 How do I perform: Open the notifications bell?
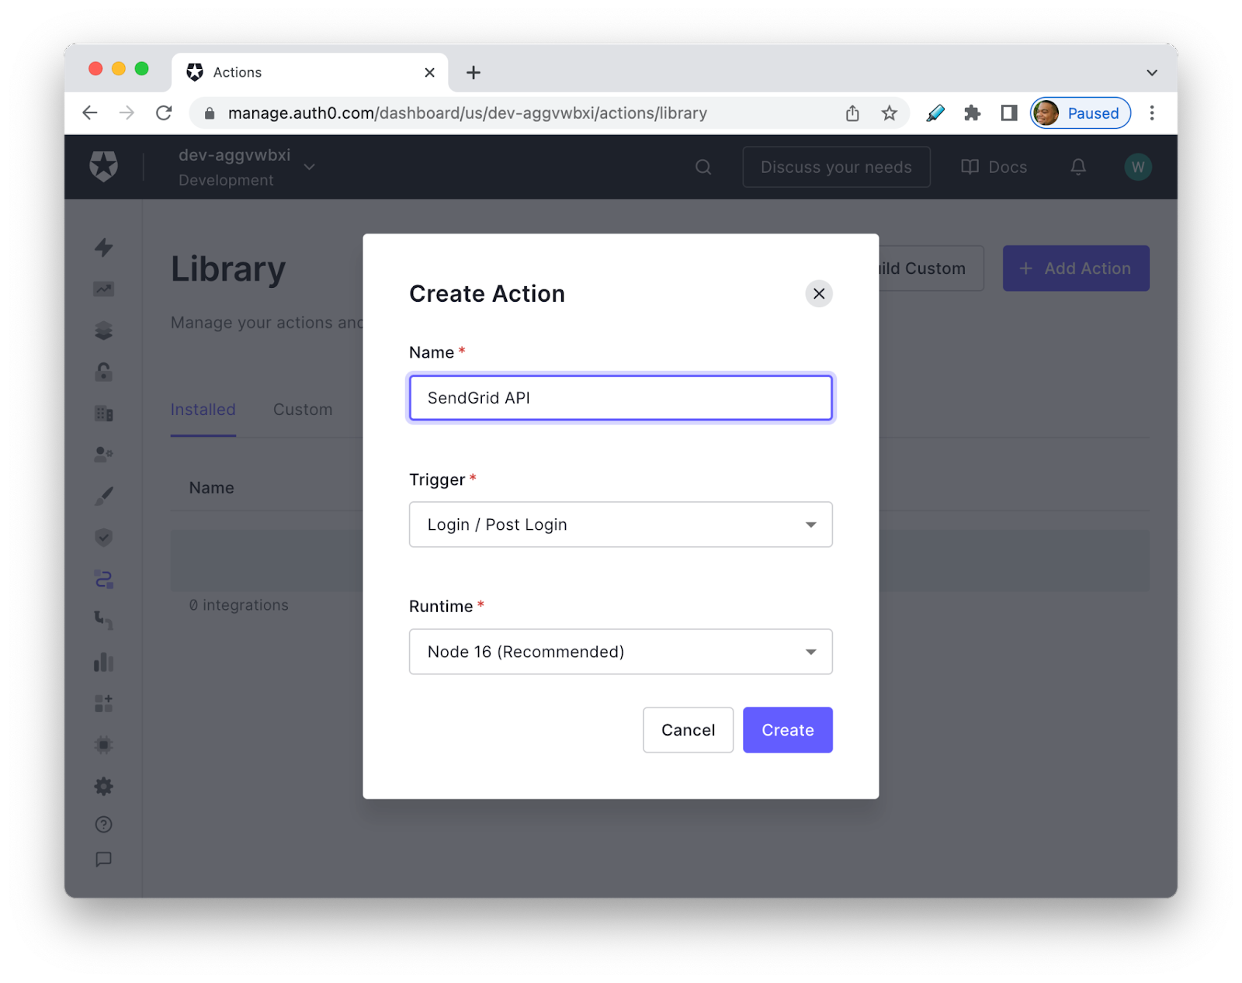[x=1078, y=167]
